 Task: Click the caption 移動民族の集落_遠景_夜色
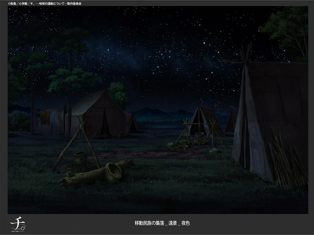160,223
